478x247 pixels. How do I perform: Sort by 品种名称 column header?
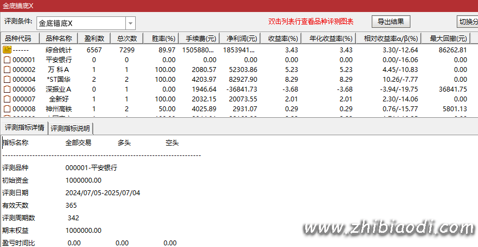58,38
